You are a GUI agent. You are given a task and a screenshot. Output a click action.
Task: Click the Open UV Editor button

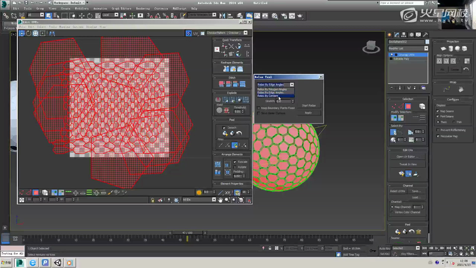click(x=407, y=157)
